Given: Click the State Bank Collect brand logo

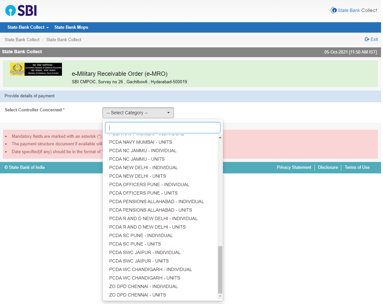Looking at the screenshot, I should coord(354,10).
